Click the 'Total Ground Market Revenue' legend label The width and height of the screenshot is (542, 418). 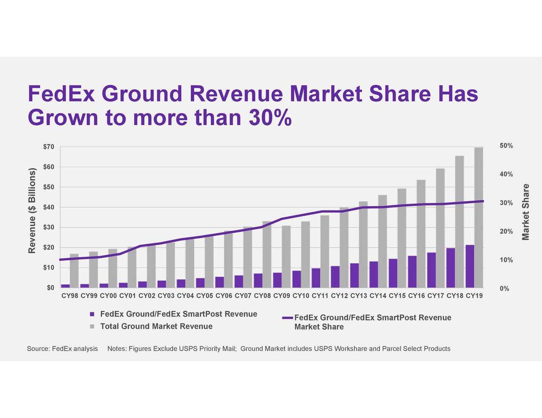[156, 326]
